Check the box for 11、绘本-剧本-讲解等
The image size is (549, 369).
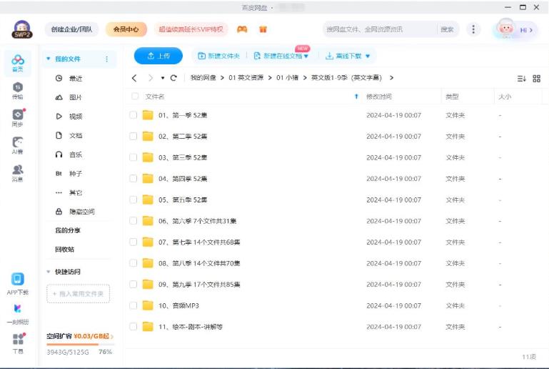point(134,327)
